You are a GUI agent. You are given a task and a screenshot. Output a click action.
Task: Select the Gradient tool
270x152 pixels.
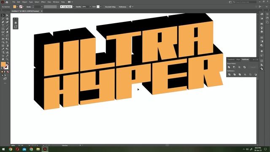7,46
